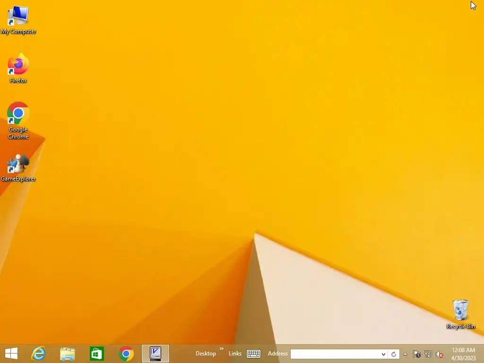Image resolution: width=484 pixels, height=363 pixels.
Task: Open File Explorer from the taskbar
Action: point(67,354)
